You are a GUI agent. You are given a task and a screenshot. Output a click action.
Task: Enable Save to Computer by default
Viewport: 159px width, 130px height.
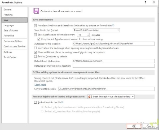[36, 56]
